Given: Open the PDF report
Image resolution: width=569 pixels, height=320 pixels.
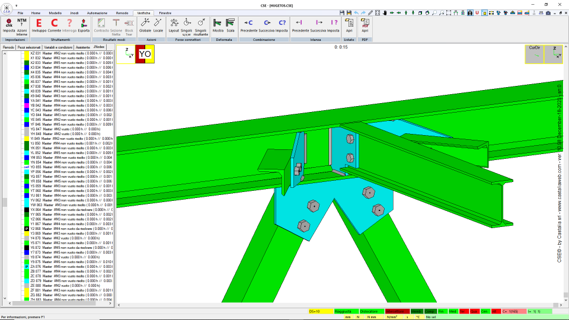Looking at the screenshot, I should (365, 25).
